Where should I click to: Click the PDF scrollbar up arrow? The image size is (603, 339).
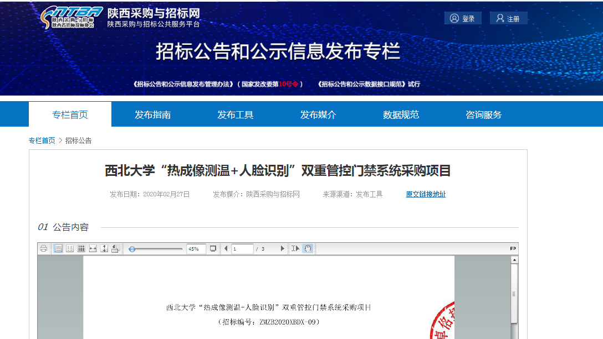514,260
